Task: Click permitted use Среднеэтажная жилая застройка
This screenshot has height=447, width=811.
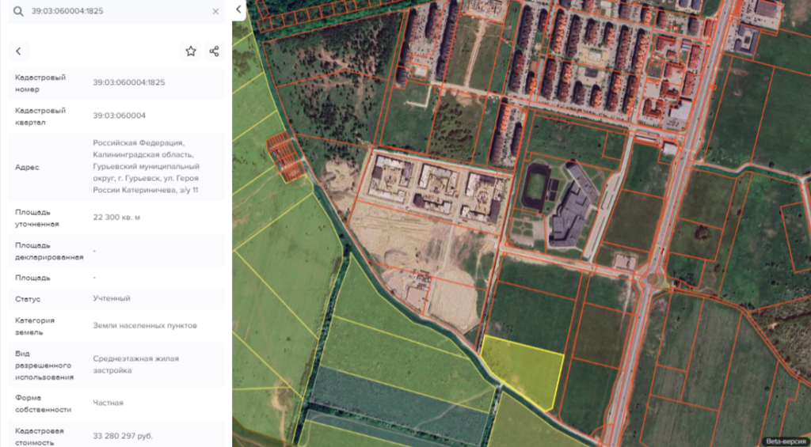Action: (x=136, y=365)
